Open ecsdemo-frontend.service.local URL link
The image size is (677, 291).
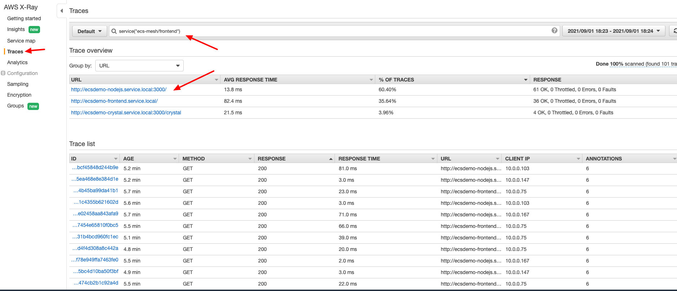(x=114, y=101)
